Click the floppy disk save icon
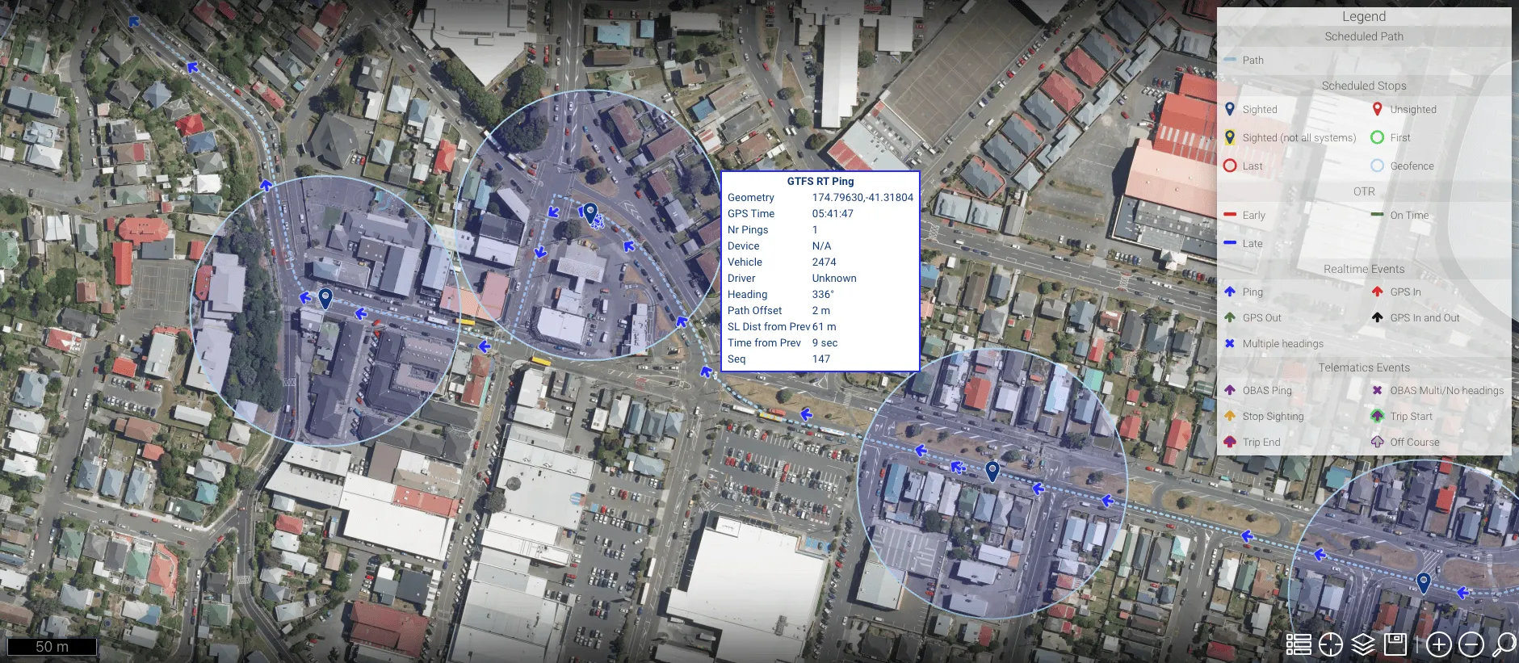This screenshot has width=1519, height=663. coord(1395,644)
